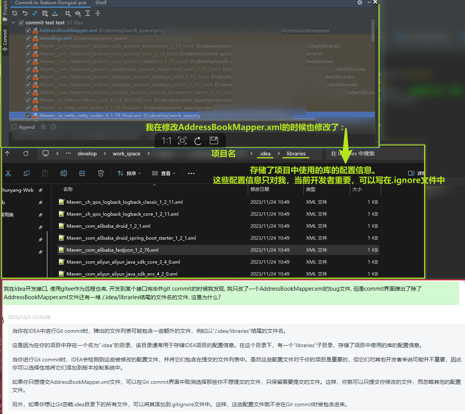Uncheck the AddressBookMapper.xml checkbox
This screenshot has width=465, height=414.
tap(28, 31)
